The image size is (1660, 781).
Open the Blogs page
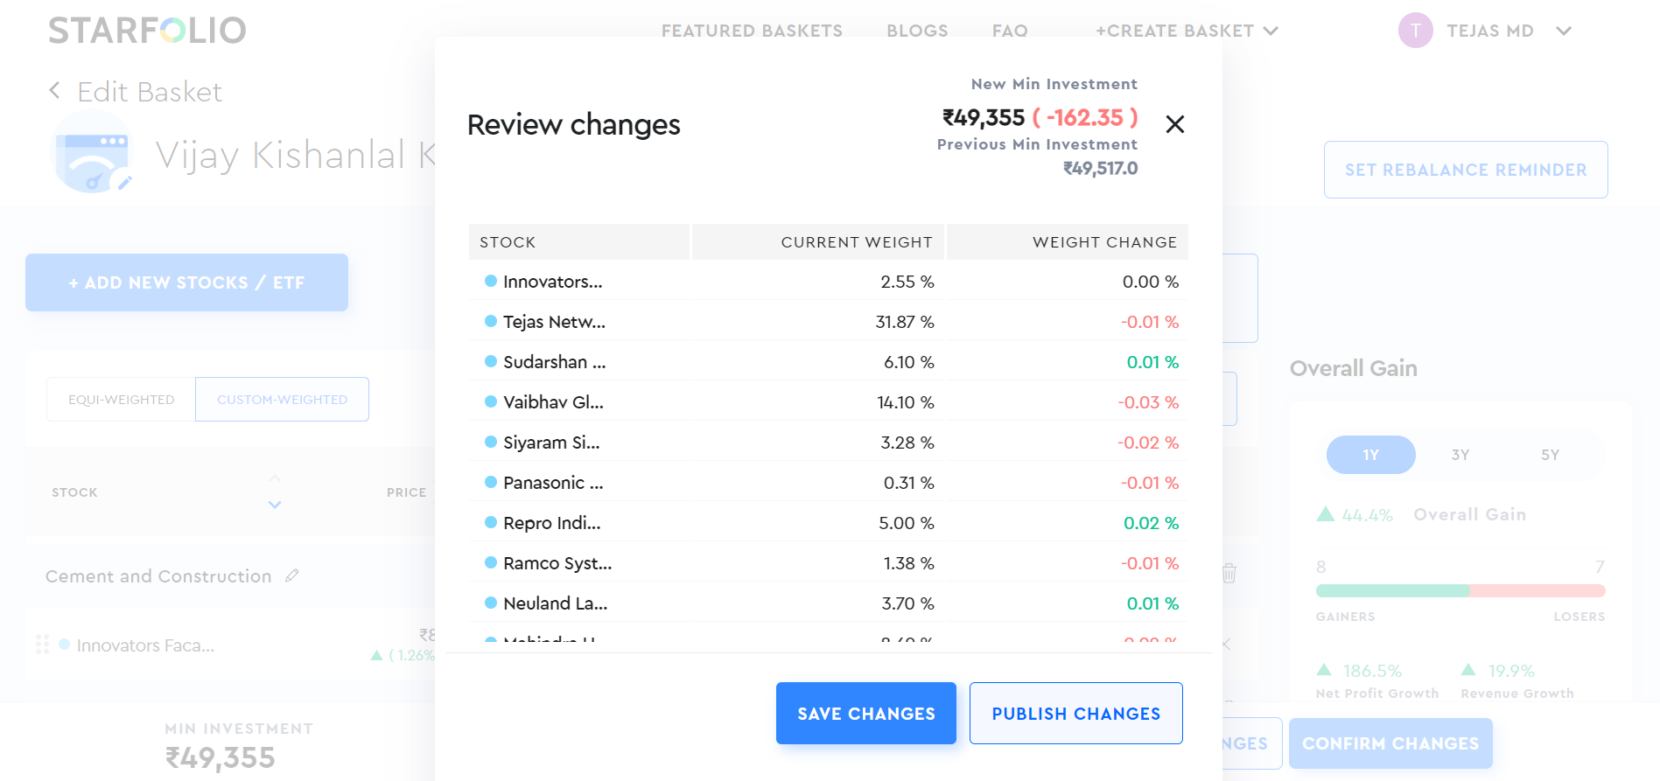coord(917,31)
